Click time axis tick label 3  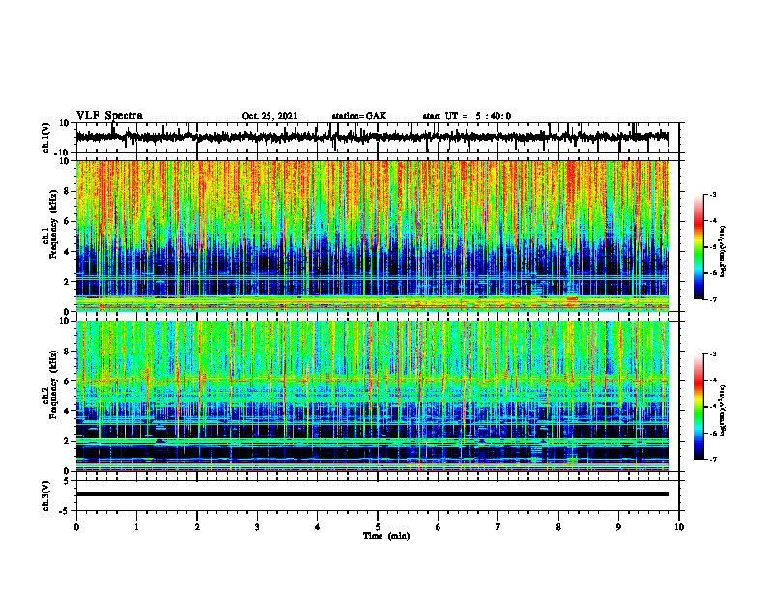257,527
